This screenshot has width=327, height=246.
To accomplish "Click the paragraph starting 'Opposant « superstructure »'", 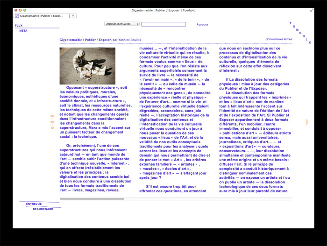I will (x=95, y=112).
